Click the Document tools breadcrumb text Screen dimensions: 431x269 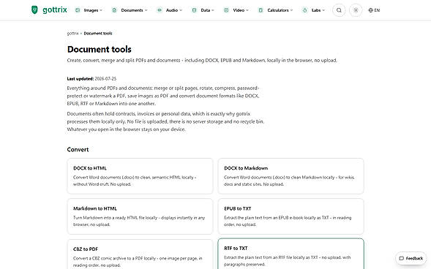coord(98,34)
